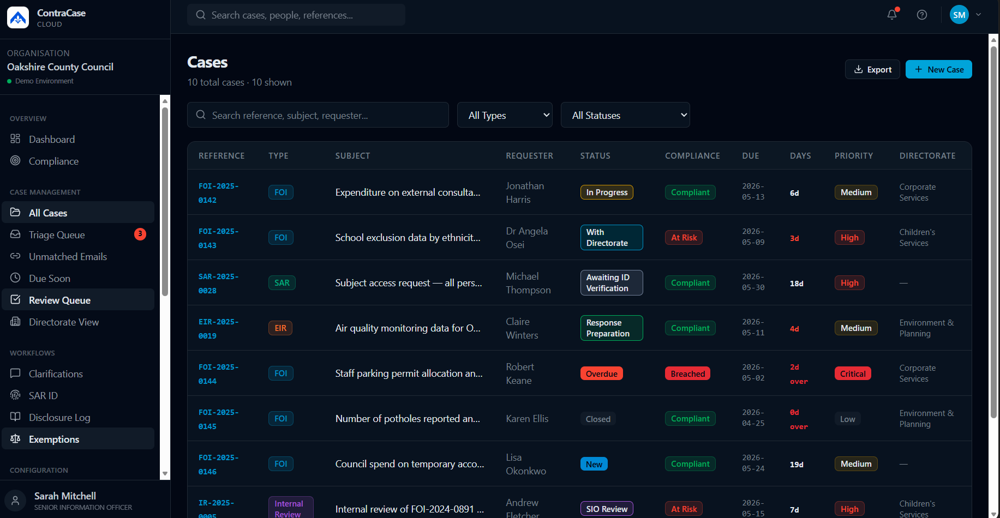Open case EIR-2025-0019
1000x518 pixels.
tap(219, 329)
